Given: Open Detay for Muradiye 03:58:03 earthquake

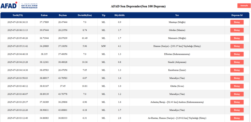Looking at the screenshot, I should [237, 78].
